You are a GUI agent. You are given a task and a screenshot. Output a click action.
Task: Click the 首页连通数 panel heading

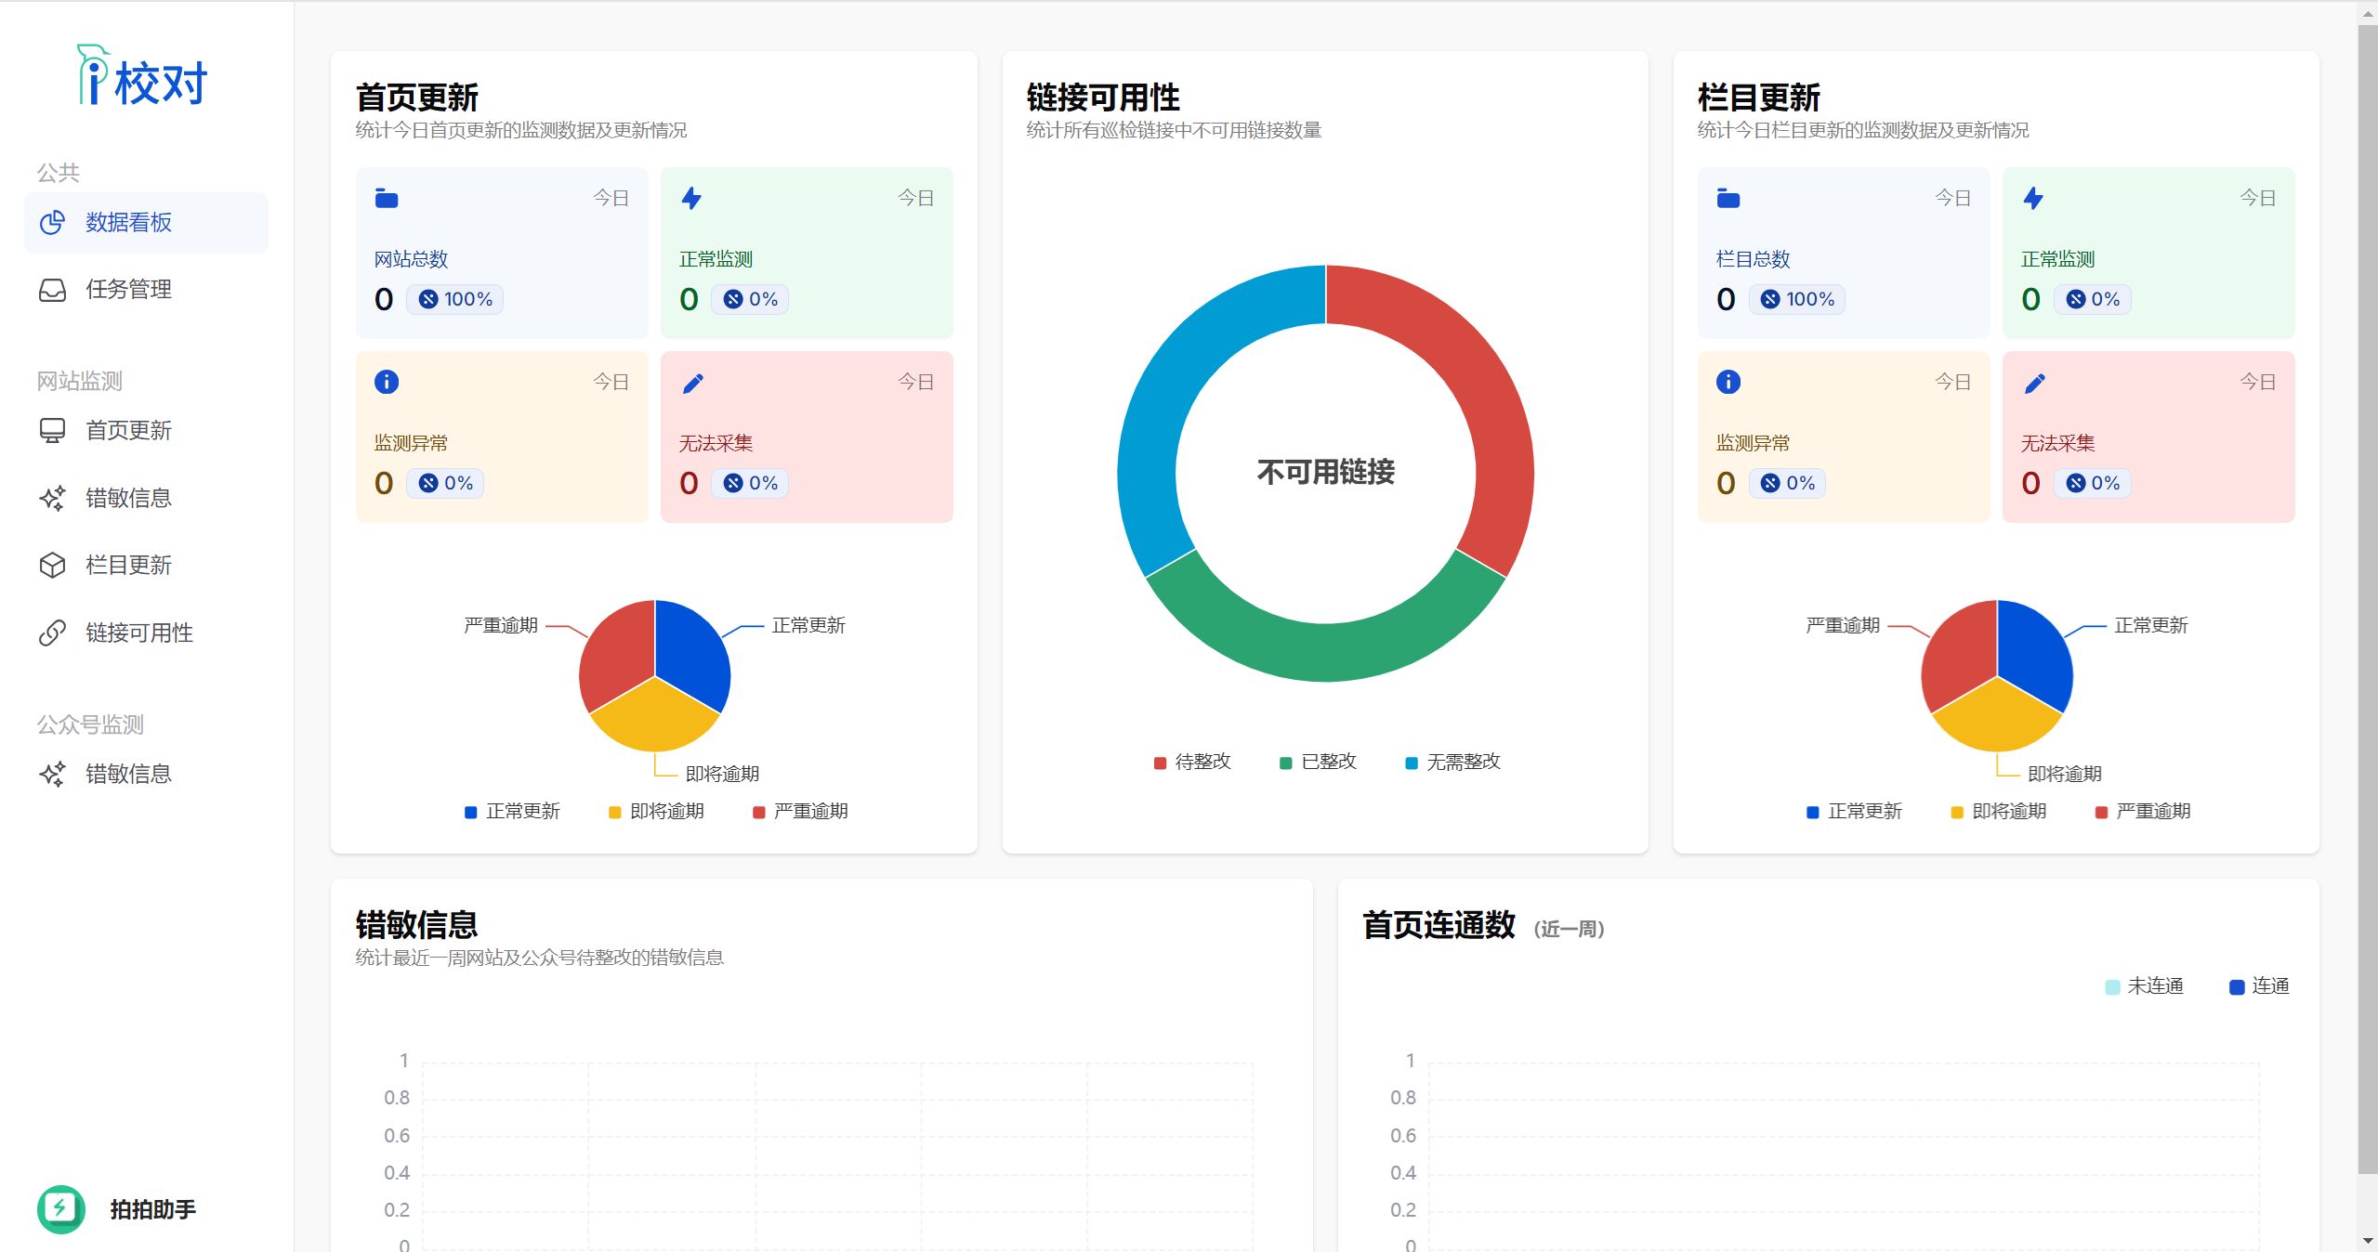click(x=1439, y=925)
